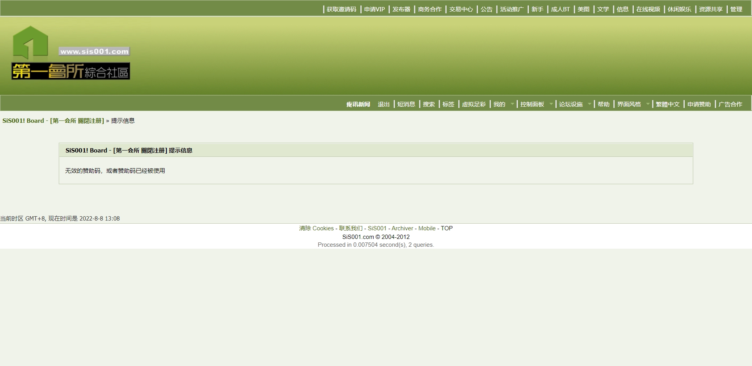Expand the 论坛设施 dropdown arrow
752x366 pixels.
click(x=589, y=104)
